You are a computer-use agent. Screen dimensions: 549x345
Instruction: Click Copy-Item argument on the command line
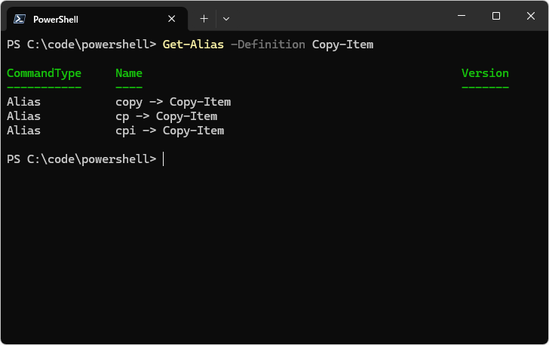pyautogui.click(x=342, y=45)
